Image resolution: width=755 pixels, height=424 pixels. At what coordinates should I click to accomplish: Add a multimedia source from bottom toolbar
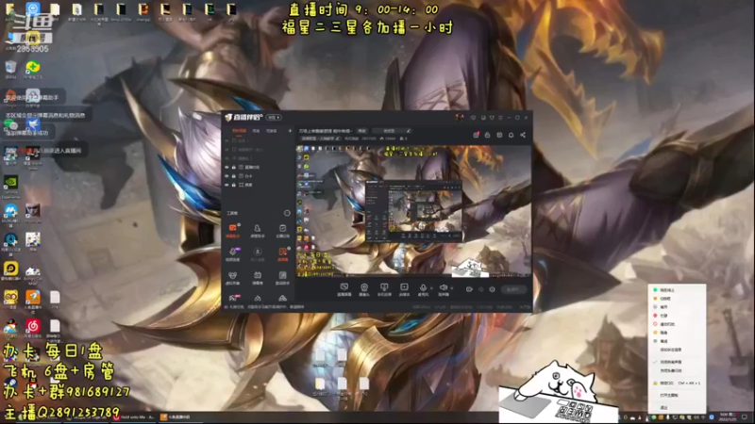coord(404,289)
